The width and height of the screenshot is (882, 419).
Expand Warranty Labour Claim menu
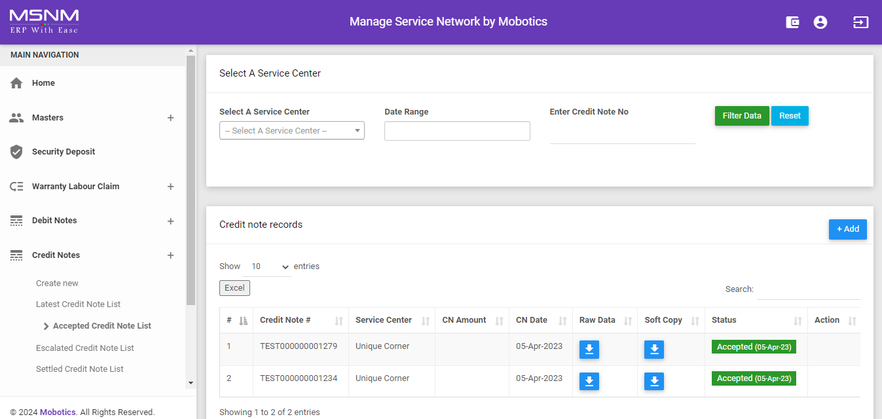[x=170, y=187]
